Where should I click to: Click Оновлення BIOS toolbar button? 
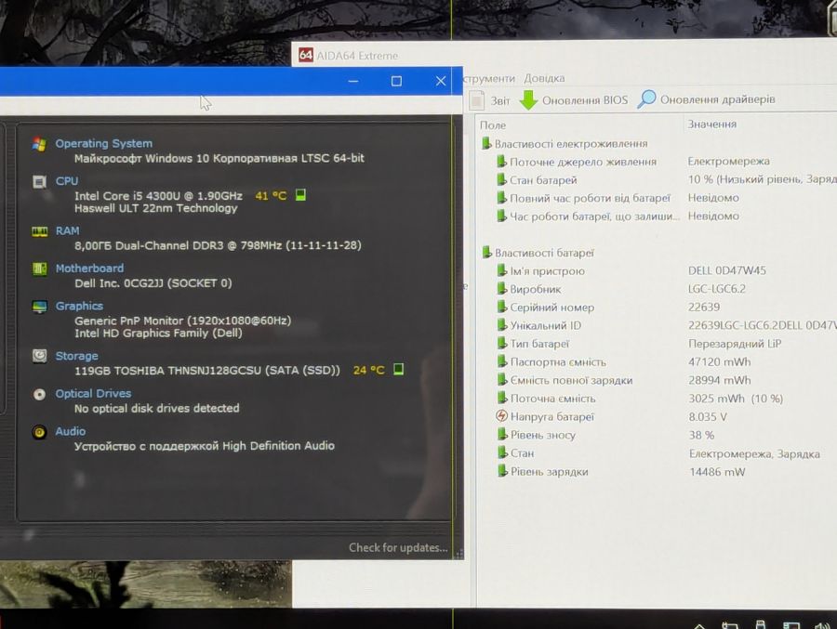574,99
